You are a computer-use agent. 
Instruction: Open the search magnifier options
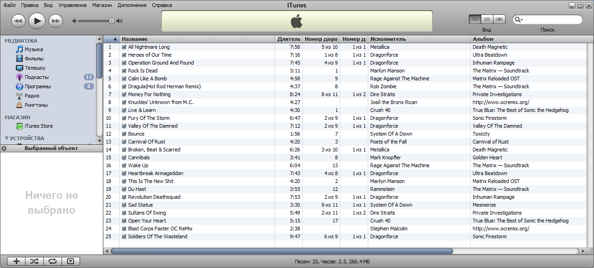pos(519,20)
